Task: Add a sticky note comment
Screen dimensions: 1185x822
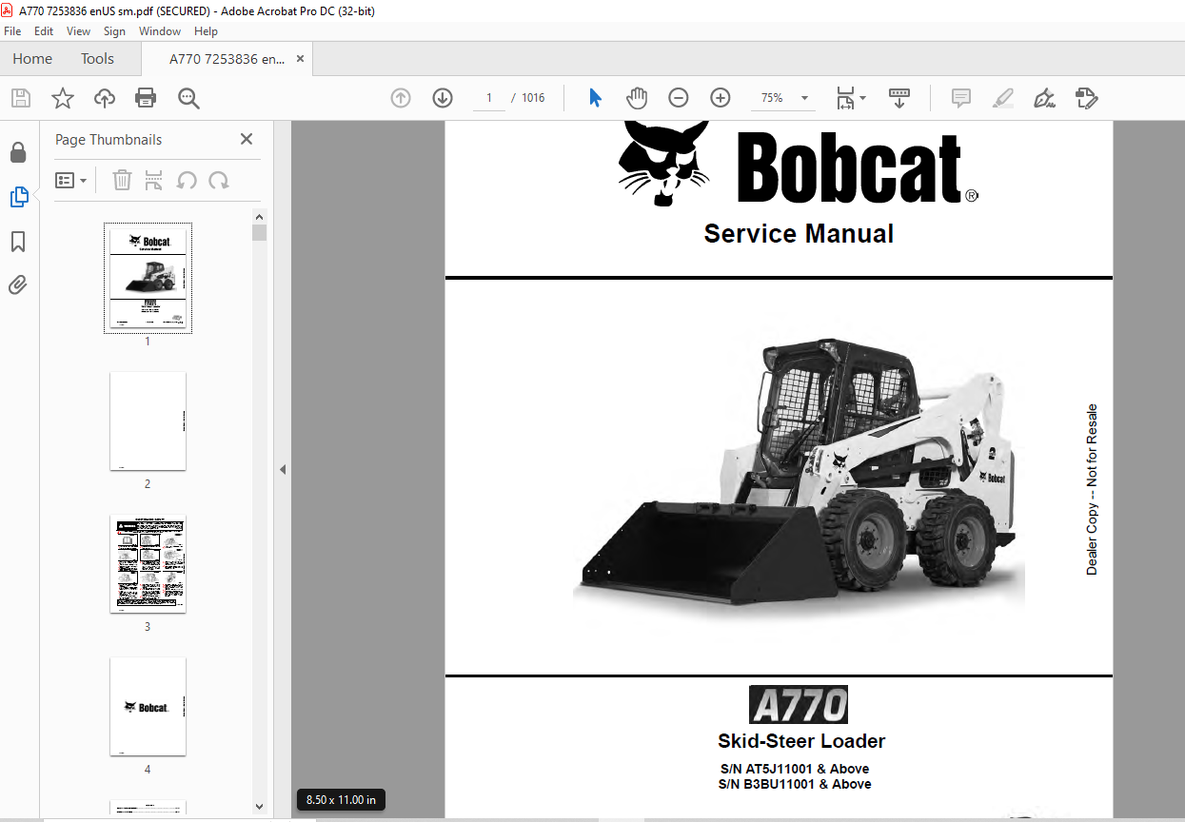Action: coord(961,98)
